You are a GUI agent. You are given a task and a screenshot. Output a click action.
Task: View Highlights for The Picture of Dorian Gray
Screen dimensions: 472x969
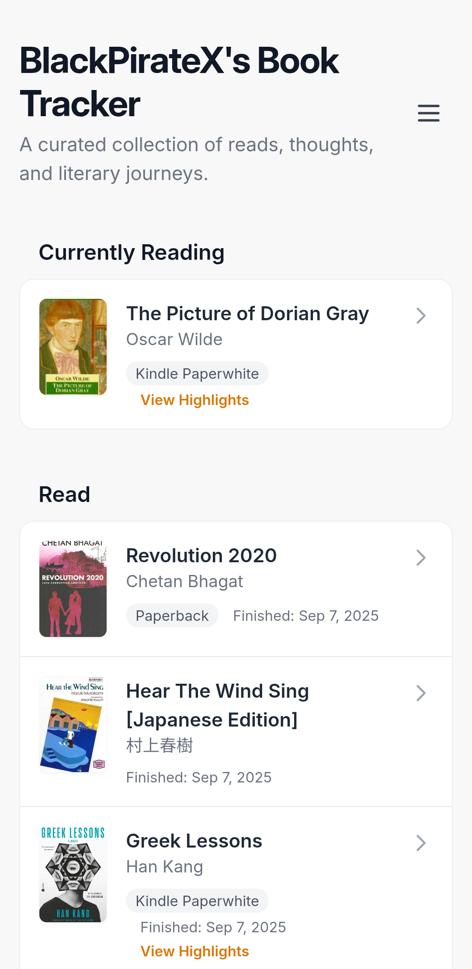[194, 400]
